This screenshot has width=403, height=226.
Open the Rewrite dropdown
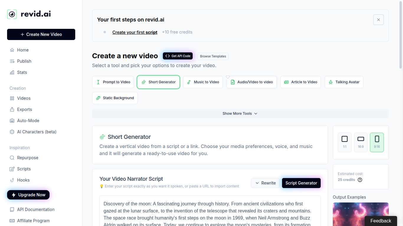(265, 183)
